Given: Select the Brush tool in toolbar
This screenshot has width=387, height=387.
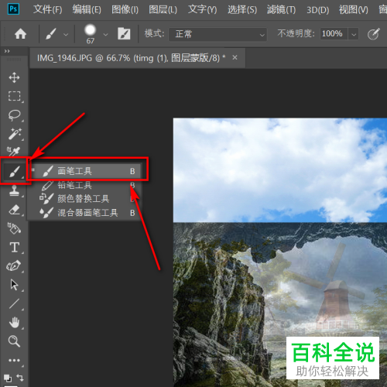Looking at the screenshot, I should click(15, 171).
